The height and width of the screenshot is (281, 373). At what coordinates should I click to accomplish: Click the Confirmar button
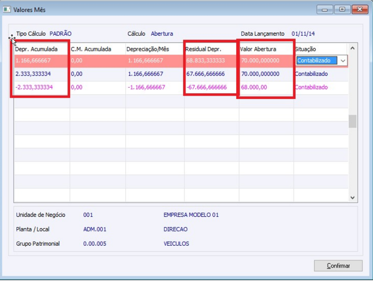[338, 266]
